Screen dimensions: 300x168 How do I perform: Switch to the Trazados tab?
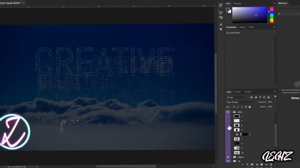pyautogui.click(x=248, y=92)
